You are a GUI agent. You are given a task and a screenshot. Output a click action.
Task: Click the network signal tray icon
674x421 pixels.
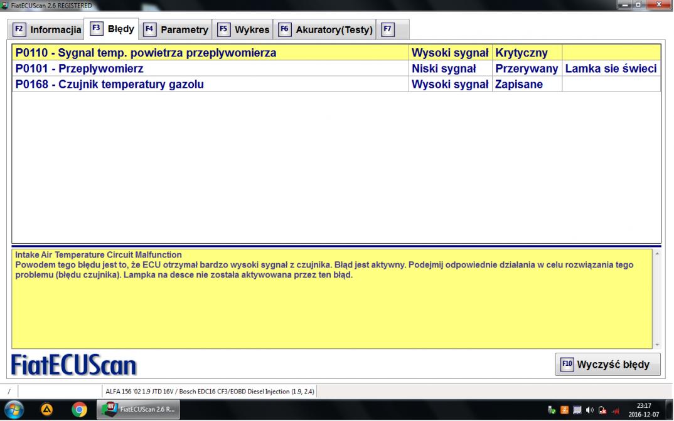pyautogui.click(x=615, y=410)
